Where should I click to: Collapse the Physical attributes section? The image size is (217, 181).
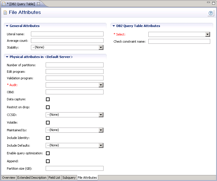pos(7,57)
